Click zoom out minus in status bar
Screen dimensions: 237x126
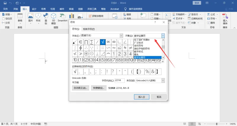pos(205,124)
